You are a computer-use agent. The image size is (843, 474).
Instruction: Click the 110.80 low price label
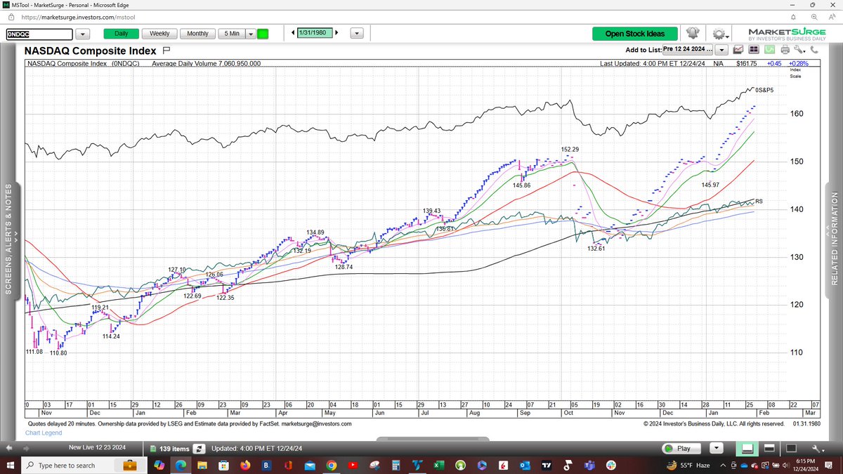point(60,353)
